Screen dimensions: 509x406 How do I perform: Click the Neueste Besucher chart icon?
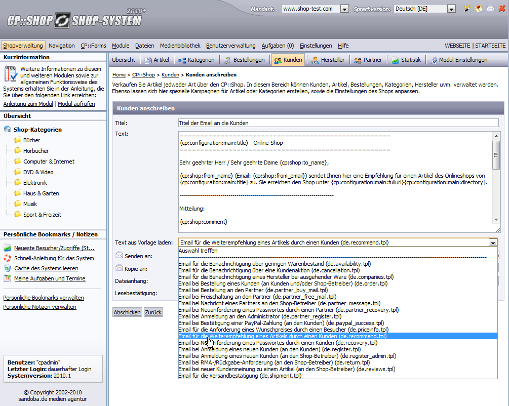click(8, 248)
